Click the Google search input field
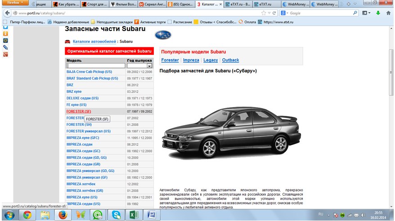The height and width of the screenshot is (221, 395). click(320, 13)
